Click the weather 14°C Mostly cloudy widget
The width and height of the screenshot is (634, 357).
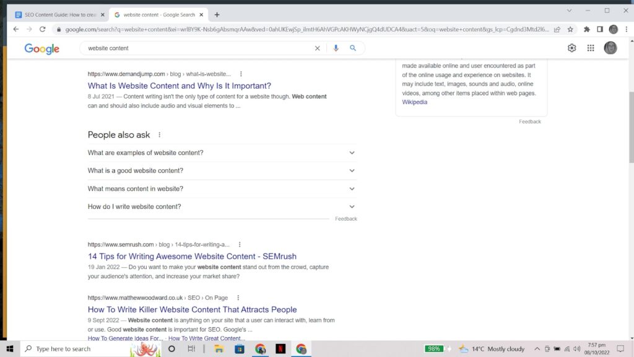point(492,349)
